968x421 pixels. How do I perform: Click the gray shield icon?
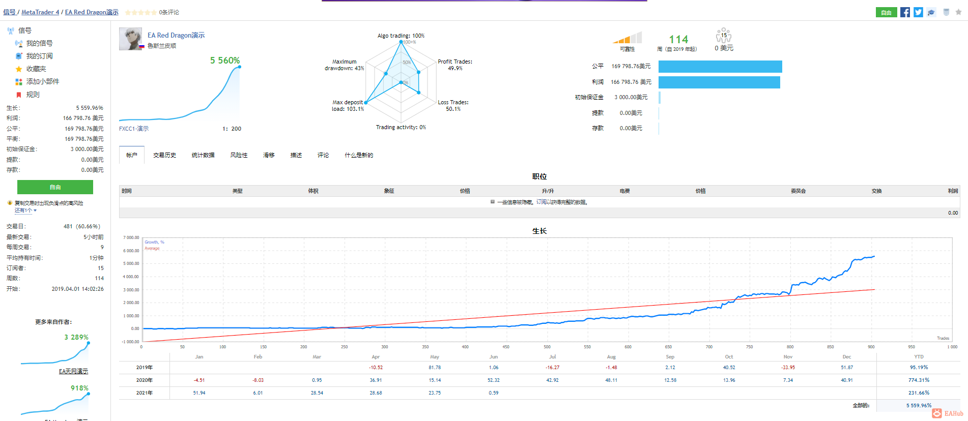946,12
